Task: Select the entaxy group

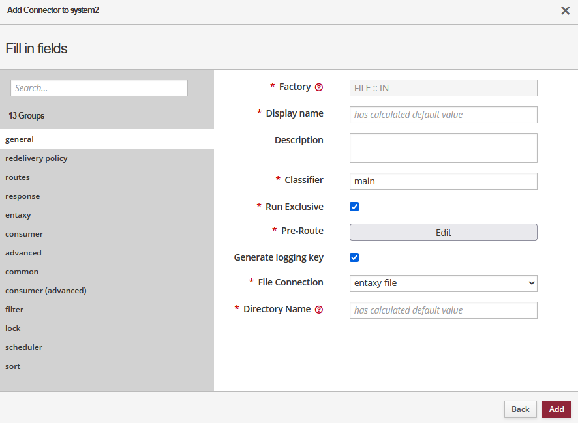Action: tap(18, 215)
